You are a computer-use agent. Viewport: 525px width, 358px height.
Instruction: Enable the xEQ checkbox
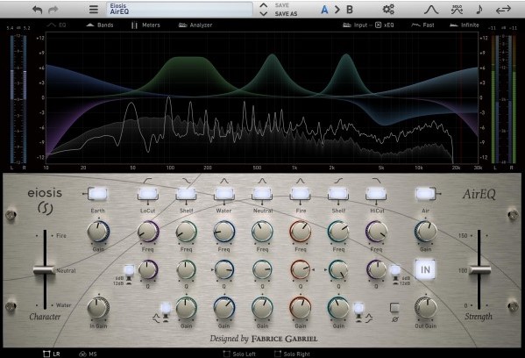click(379, 25)
